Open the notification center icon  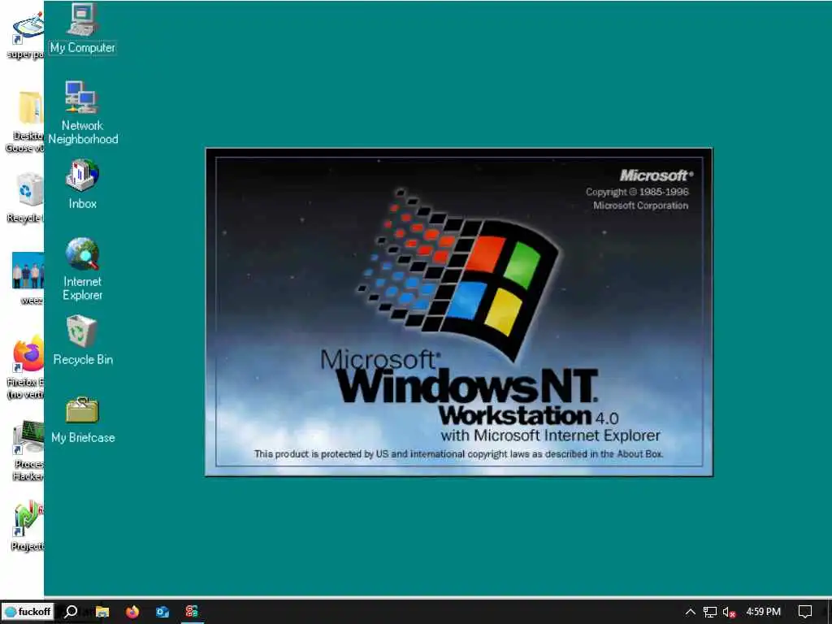coord(805,612)
